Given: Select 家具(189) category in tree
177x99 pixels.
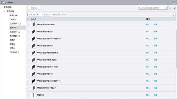Looking at the screenshot, I should click(14, 15).
